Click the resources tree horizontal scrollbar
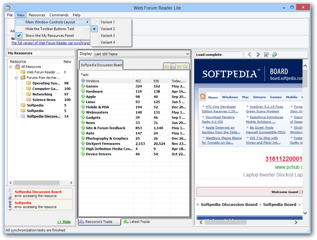The width and height of the screenshot is (317, 240). tap(36, 183)
